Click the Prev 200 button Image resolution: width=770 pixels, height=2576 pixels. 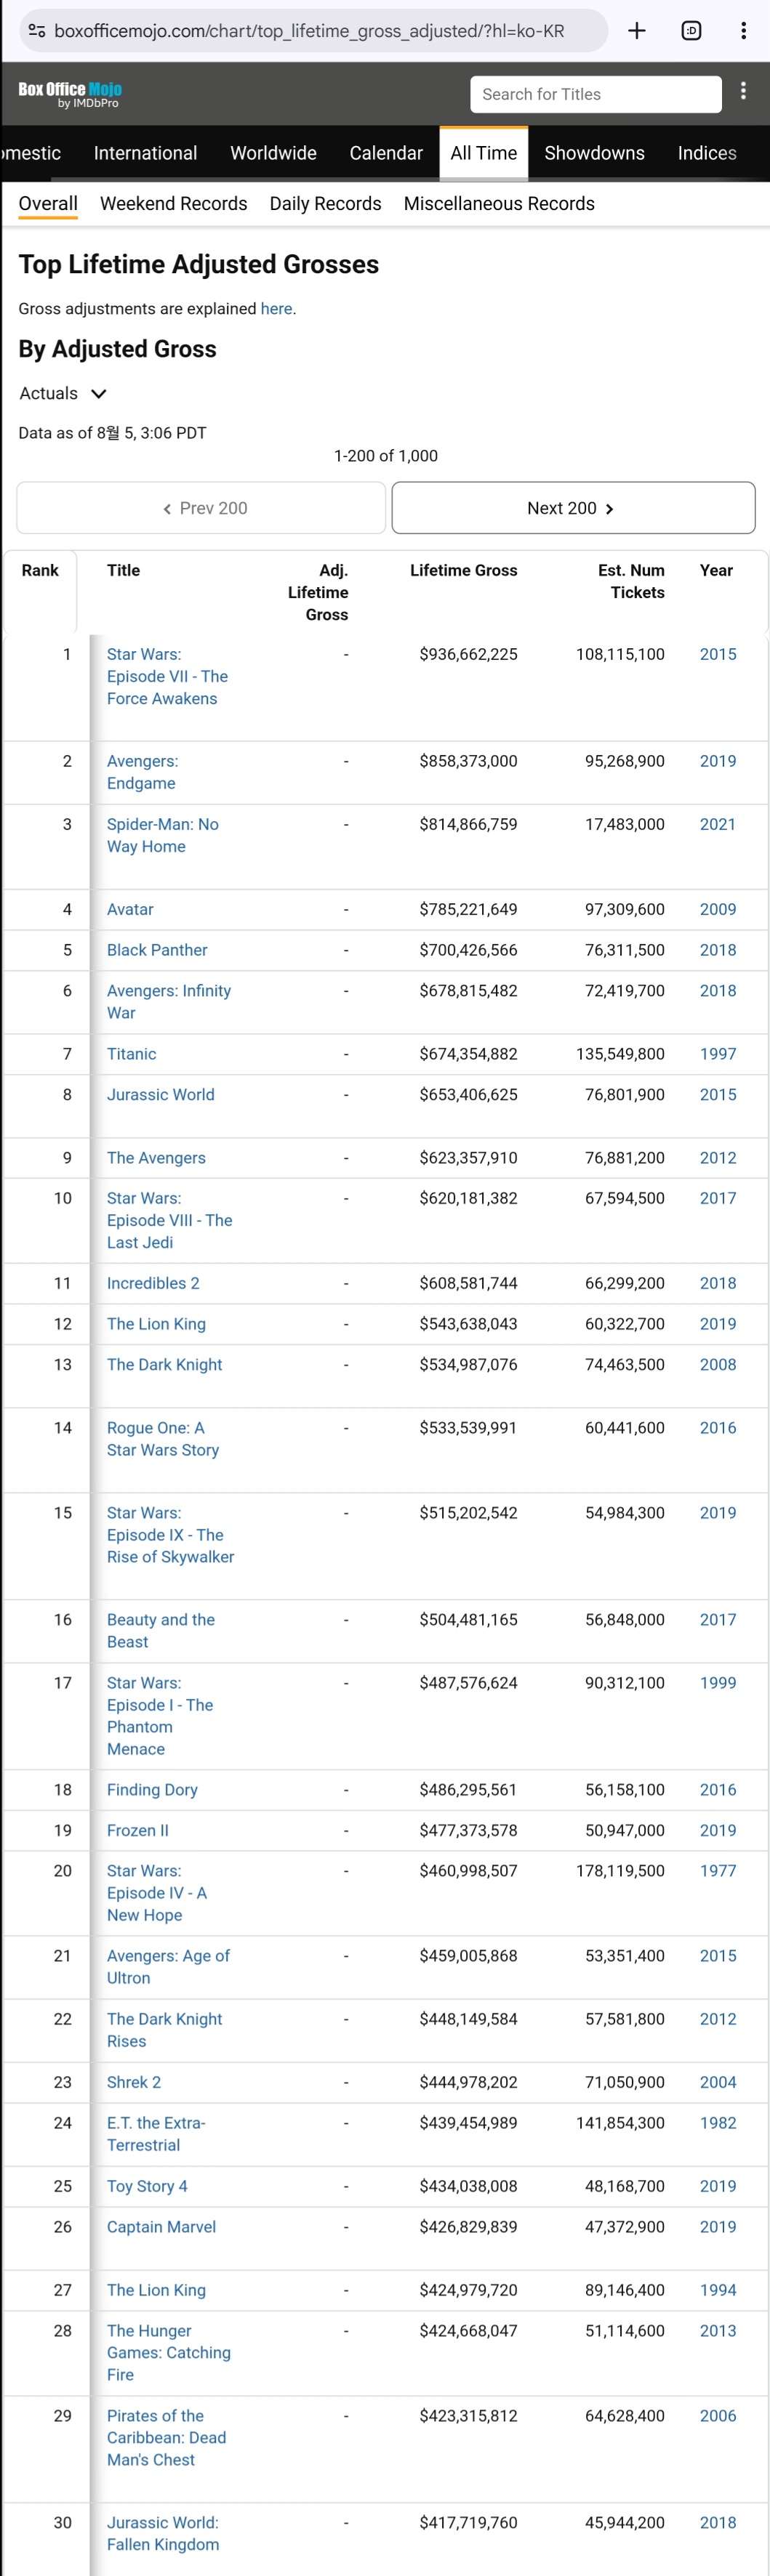[201, 508]
